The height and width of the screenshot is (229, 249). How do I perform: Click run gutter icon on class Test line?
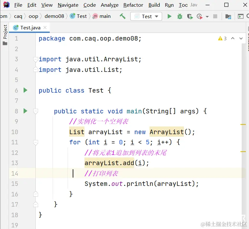(x=26, y=90)
